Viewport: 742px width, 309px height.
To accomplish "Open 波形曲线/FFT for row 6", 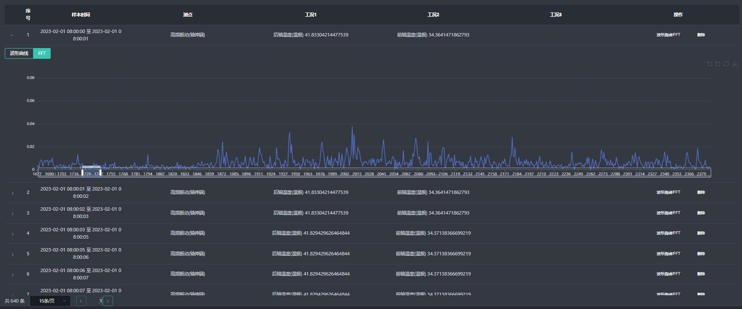I will coord(668,274).
